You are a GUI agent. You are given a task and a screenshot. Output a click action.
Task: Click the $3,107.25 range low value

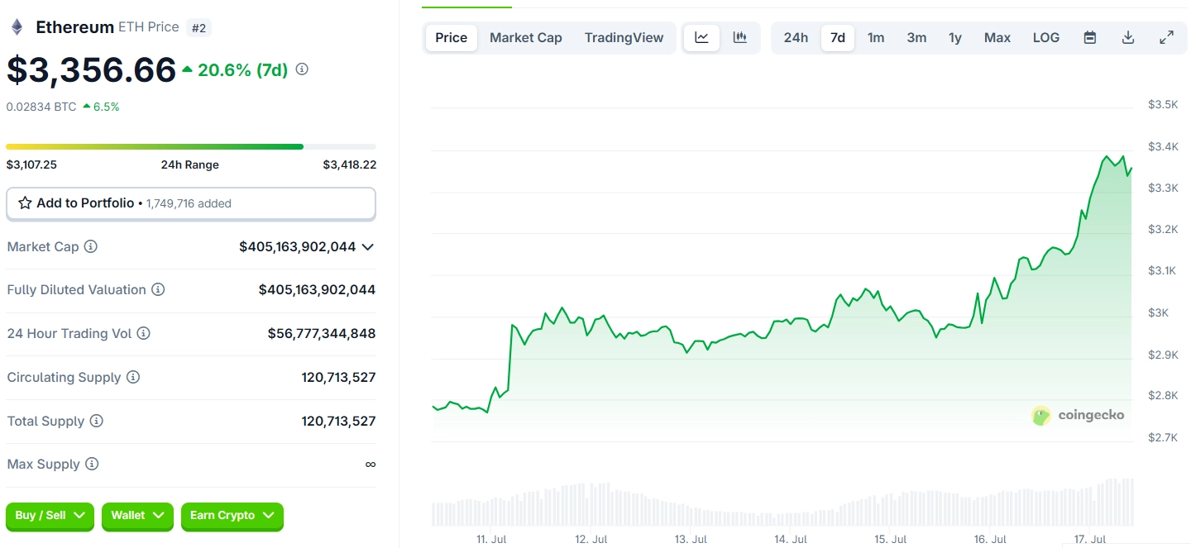click(x=31, y=164)
